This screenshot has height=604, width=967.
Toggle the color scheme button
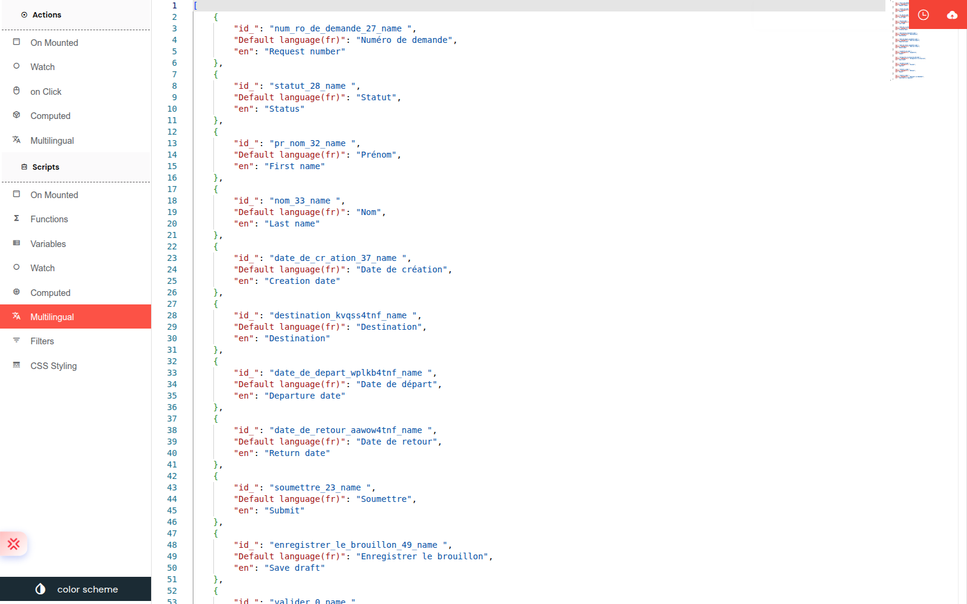pyautogui.click(x=76, y=590)
